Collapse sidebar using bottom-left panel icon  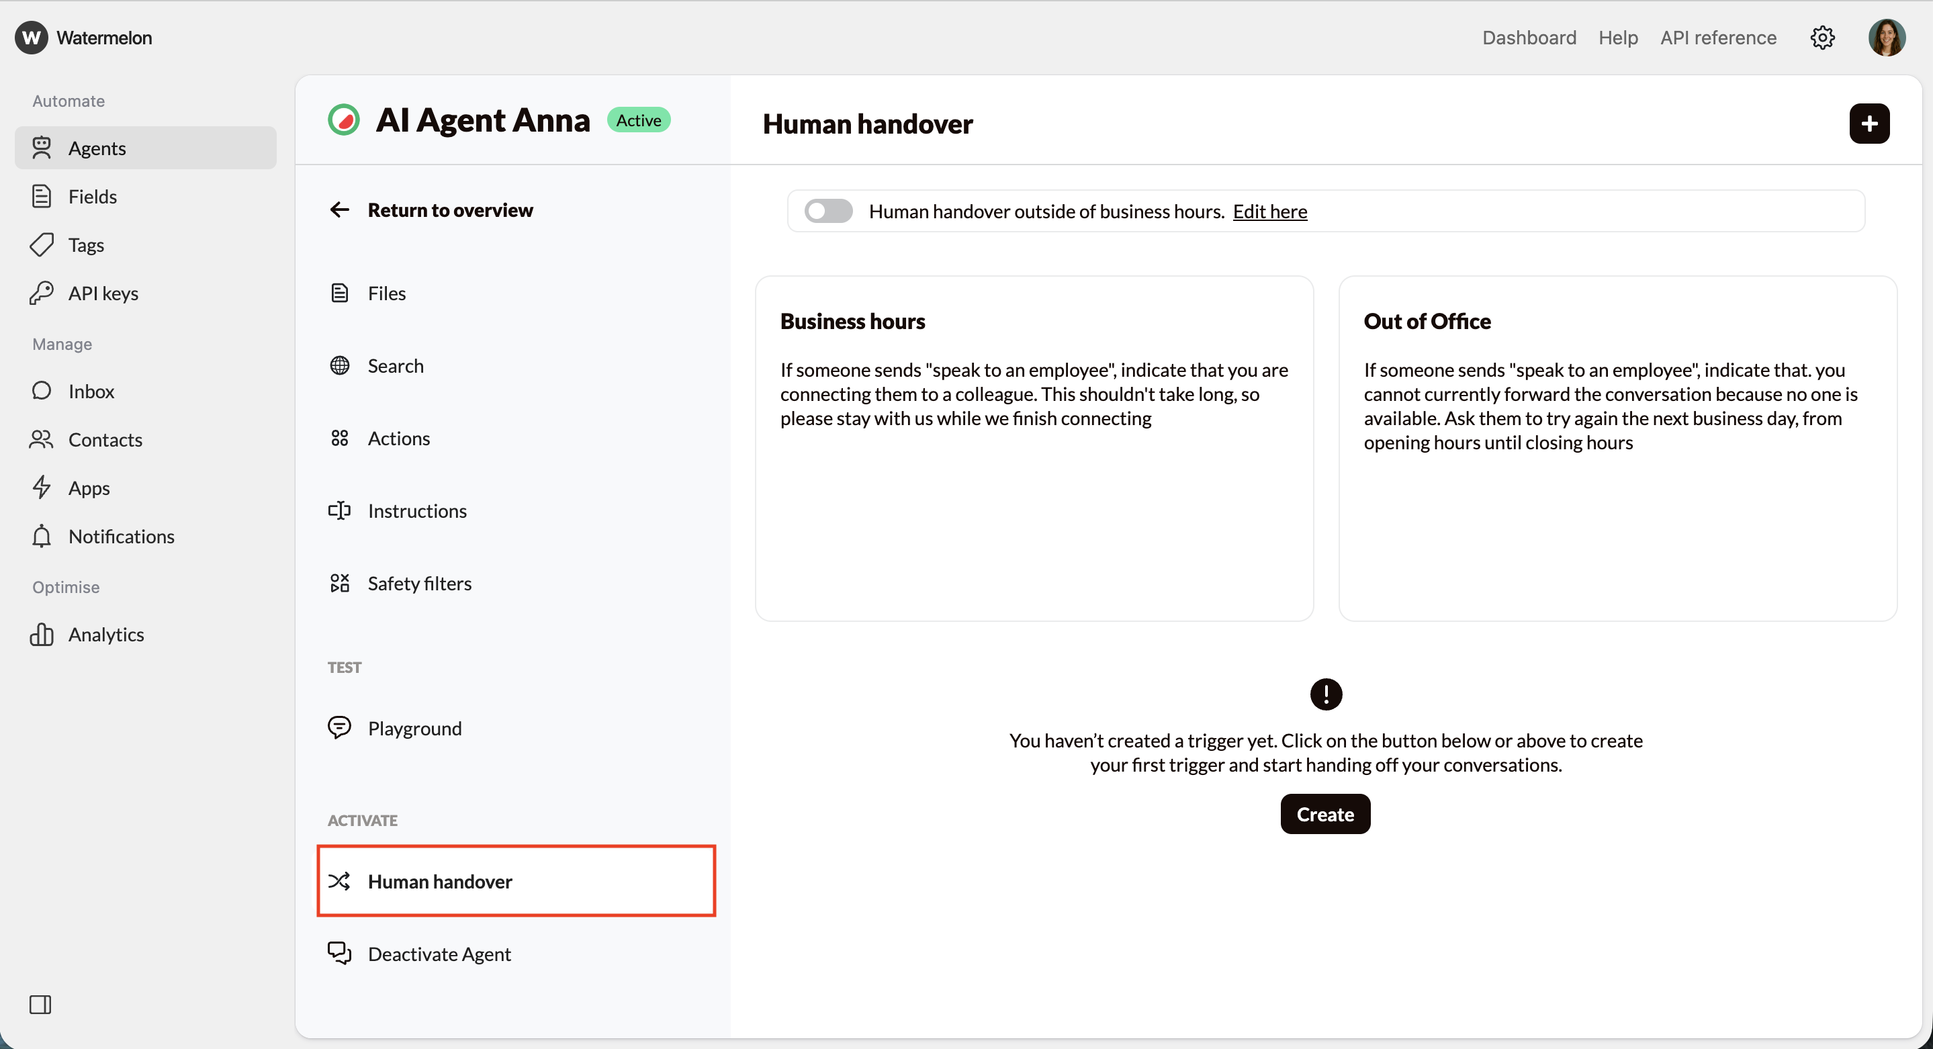(x=40, y=1004)
